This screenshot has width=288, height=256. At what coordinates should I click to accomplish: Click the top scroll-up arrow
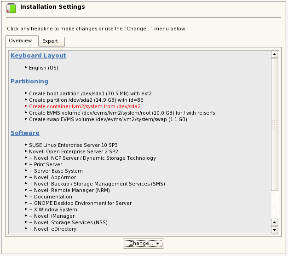point(275,54)
